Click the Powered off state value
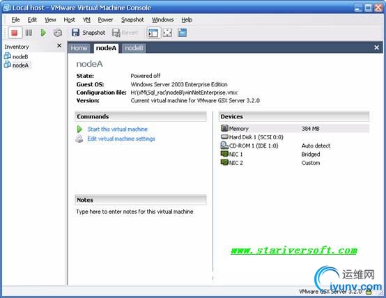Image resolution: width=386 pixels, height=298 pixels. point(145,76)
